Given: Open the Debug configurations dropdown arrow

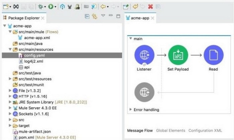Looking at the screenshot, I should pyautogui.click(x=45, y=7).
